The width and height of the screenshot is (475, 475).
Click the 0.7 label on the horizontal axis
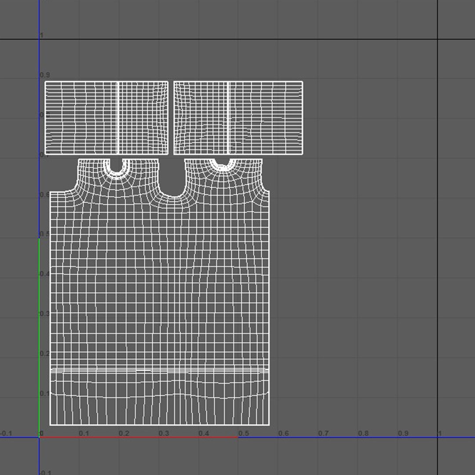pos(323,433)
